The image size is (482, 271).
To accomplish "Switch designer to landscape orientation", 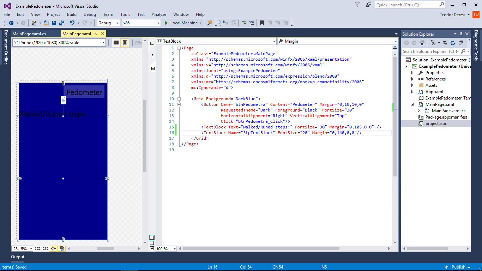I will 116,43.
